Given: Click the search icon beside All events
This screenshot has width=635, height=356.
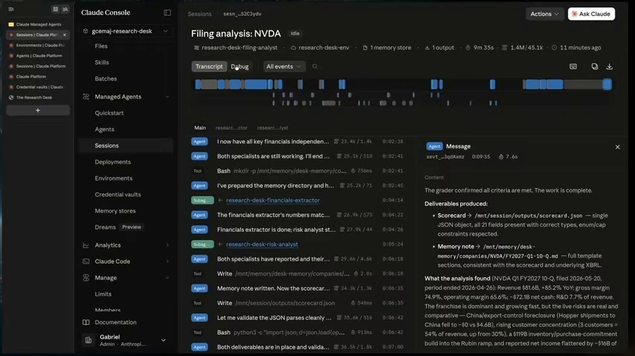Looking at the screenshot, I should pyautogui.click(x=315, y=66).
